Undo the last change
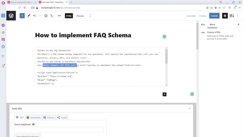 tap(35, 16)
